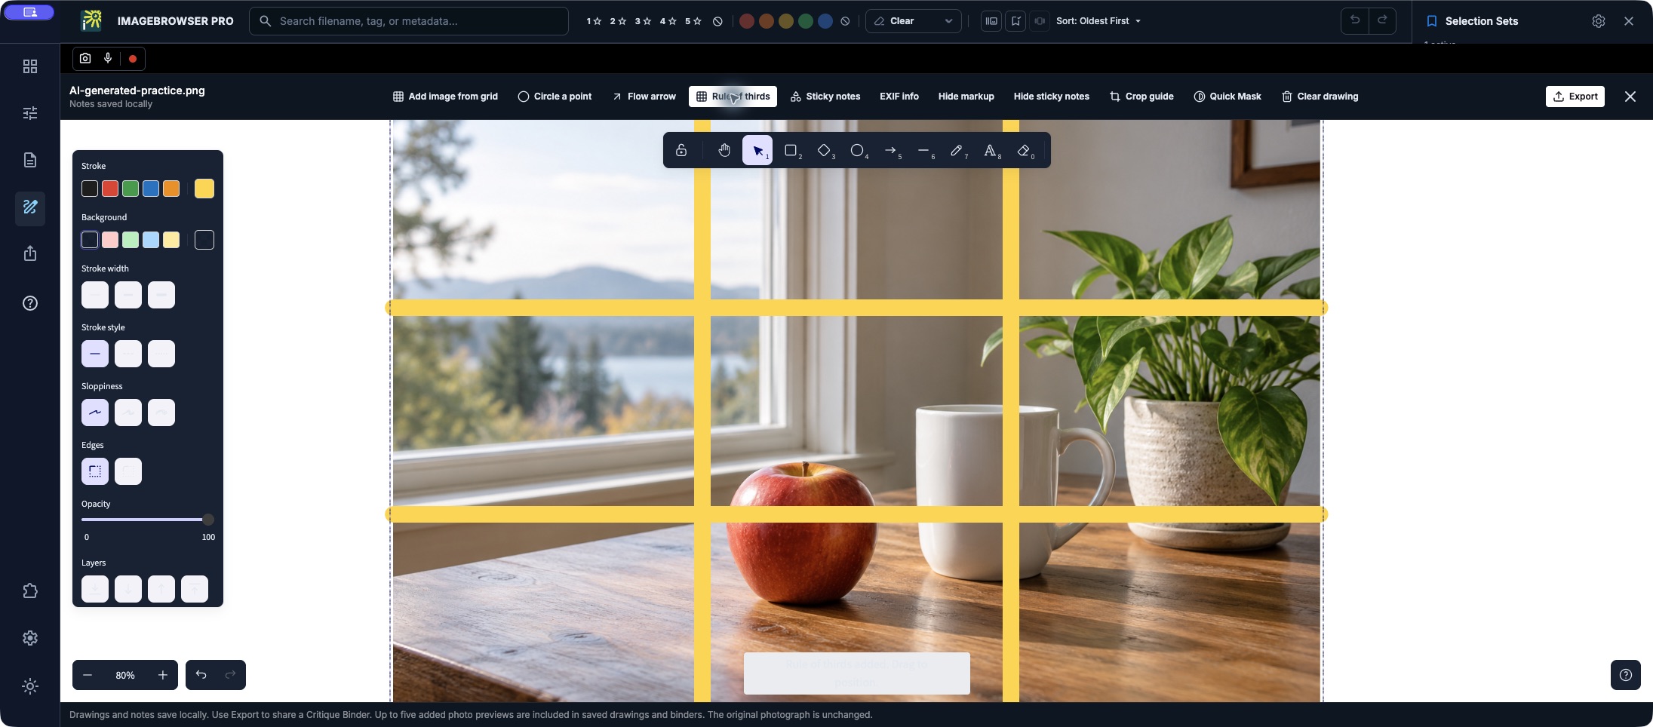Open the Clear label dropdown
The image size is (1653, 727).
(914, 21)
